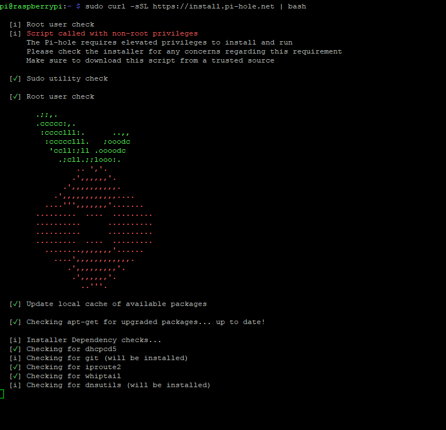Click 'Checking for whiptail' line
The width and height of the screenshot is (446, 430).
pyautogui.click(x=74, y=376)
